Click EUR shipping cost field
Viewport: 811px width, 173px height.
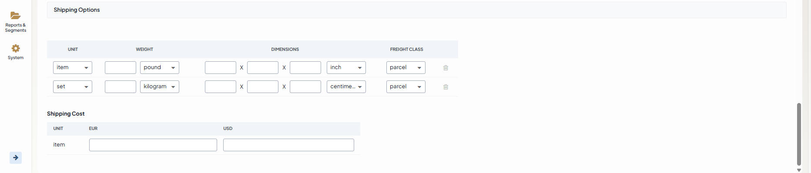click(153, 145)
